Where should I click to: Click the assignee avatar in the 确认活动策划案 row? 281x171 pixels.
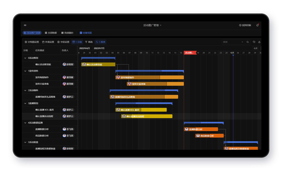click(x=64, y=64)
